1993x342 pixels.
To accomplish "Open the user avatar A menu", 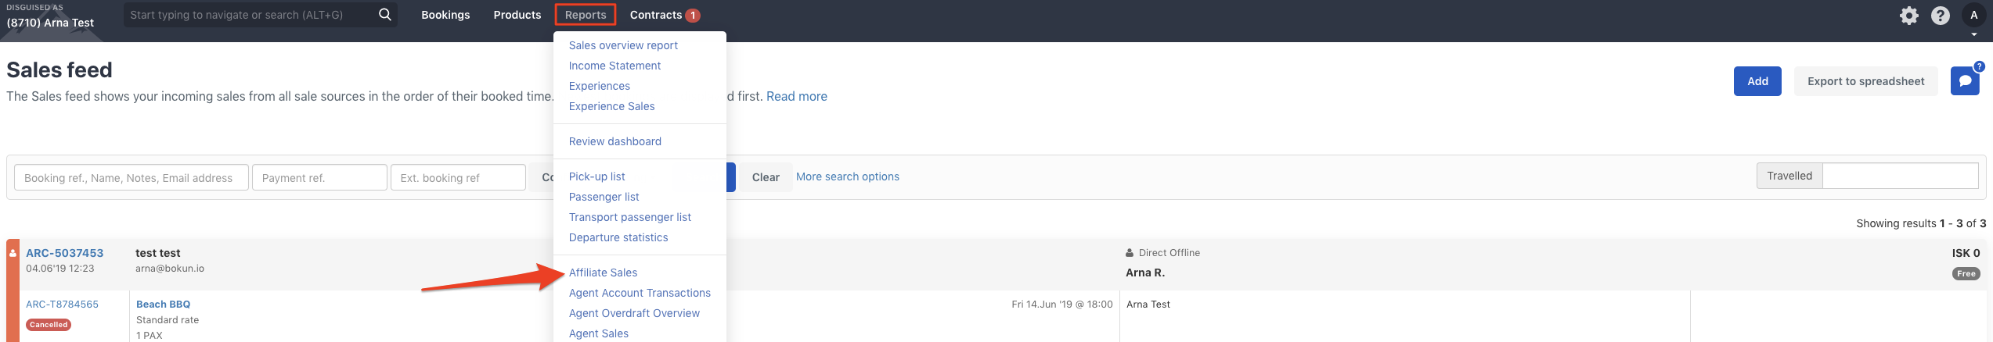I will [1973, 16].
